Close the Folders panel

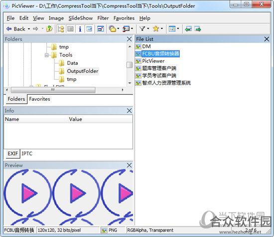point(129,39)
